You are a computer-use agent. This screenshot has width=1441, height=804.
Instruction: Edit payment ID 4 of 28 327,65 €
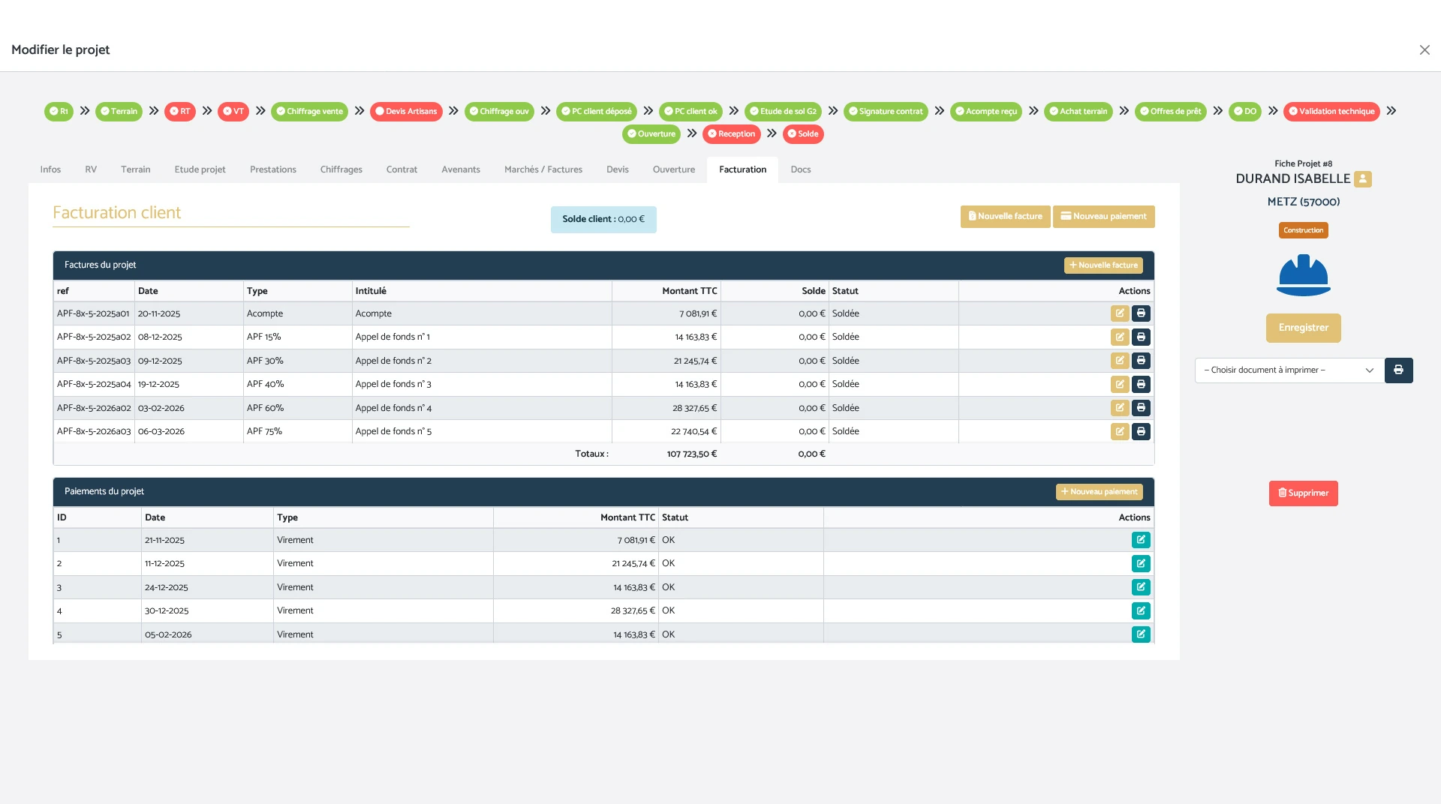tap(1140, 611)
